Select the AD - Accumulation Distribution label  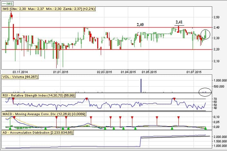(32, 132)
